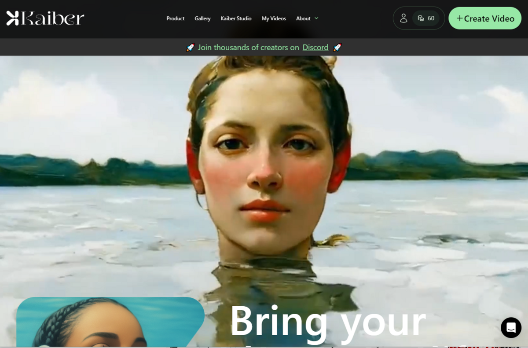The height and width of the screenshot is (348, 528).
Task: Open the Product page
Action: 176,18
